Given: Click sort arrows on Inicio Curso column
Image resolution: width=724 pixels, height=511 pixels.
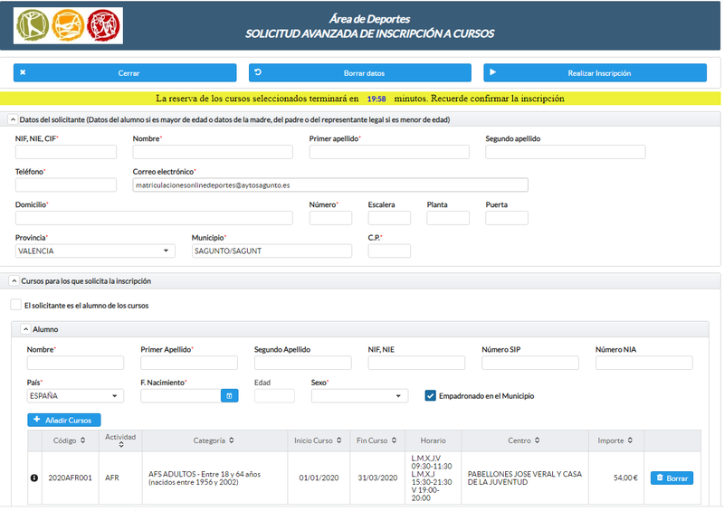Looking at the screenshot, I should (x=340, y=440).
